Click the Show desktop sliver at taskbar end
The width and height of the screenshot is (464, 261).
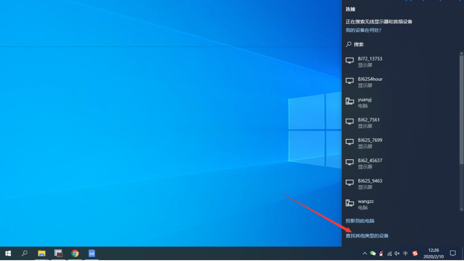(463, 253)
